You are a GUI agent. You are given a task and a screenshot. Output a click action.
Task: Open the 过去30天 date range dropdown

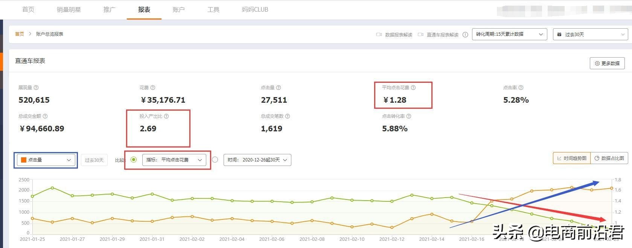590,34
